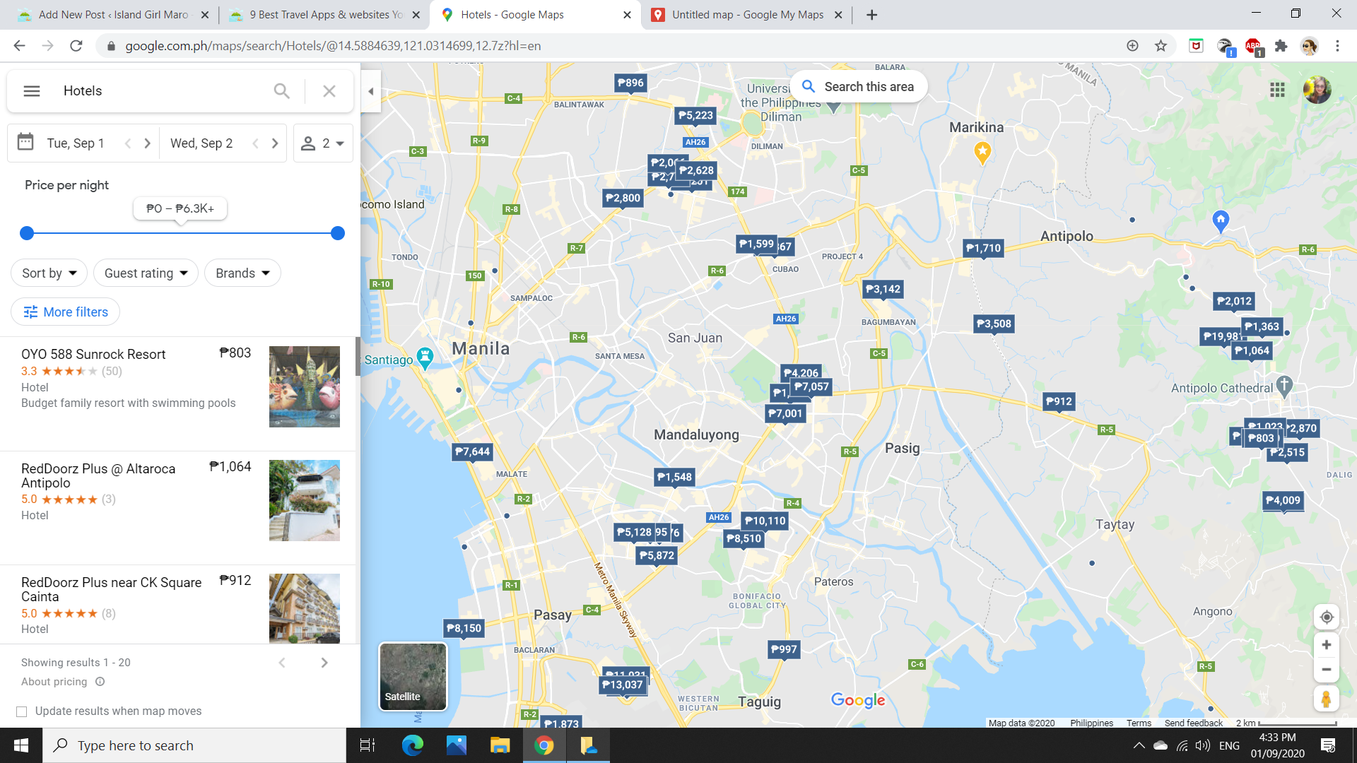View RedDoorz Plus Altaroca photo thumbnail
The image size is (1357, 763).
click(x=305, y=501)
